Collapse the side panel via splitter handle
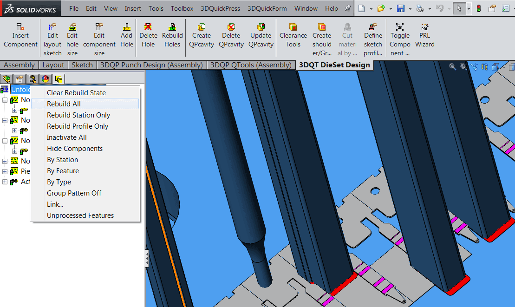This screenshot has width=515, height=307. [146, 258]
